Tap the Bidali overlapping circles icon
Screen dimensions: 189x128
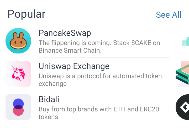18,107
